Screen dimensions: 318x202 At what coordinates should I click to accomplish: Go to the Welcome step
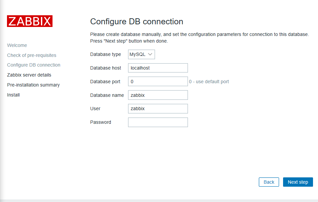click(x=17, y=45)
